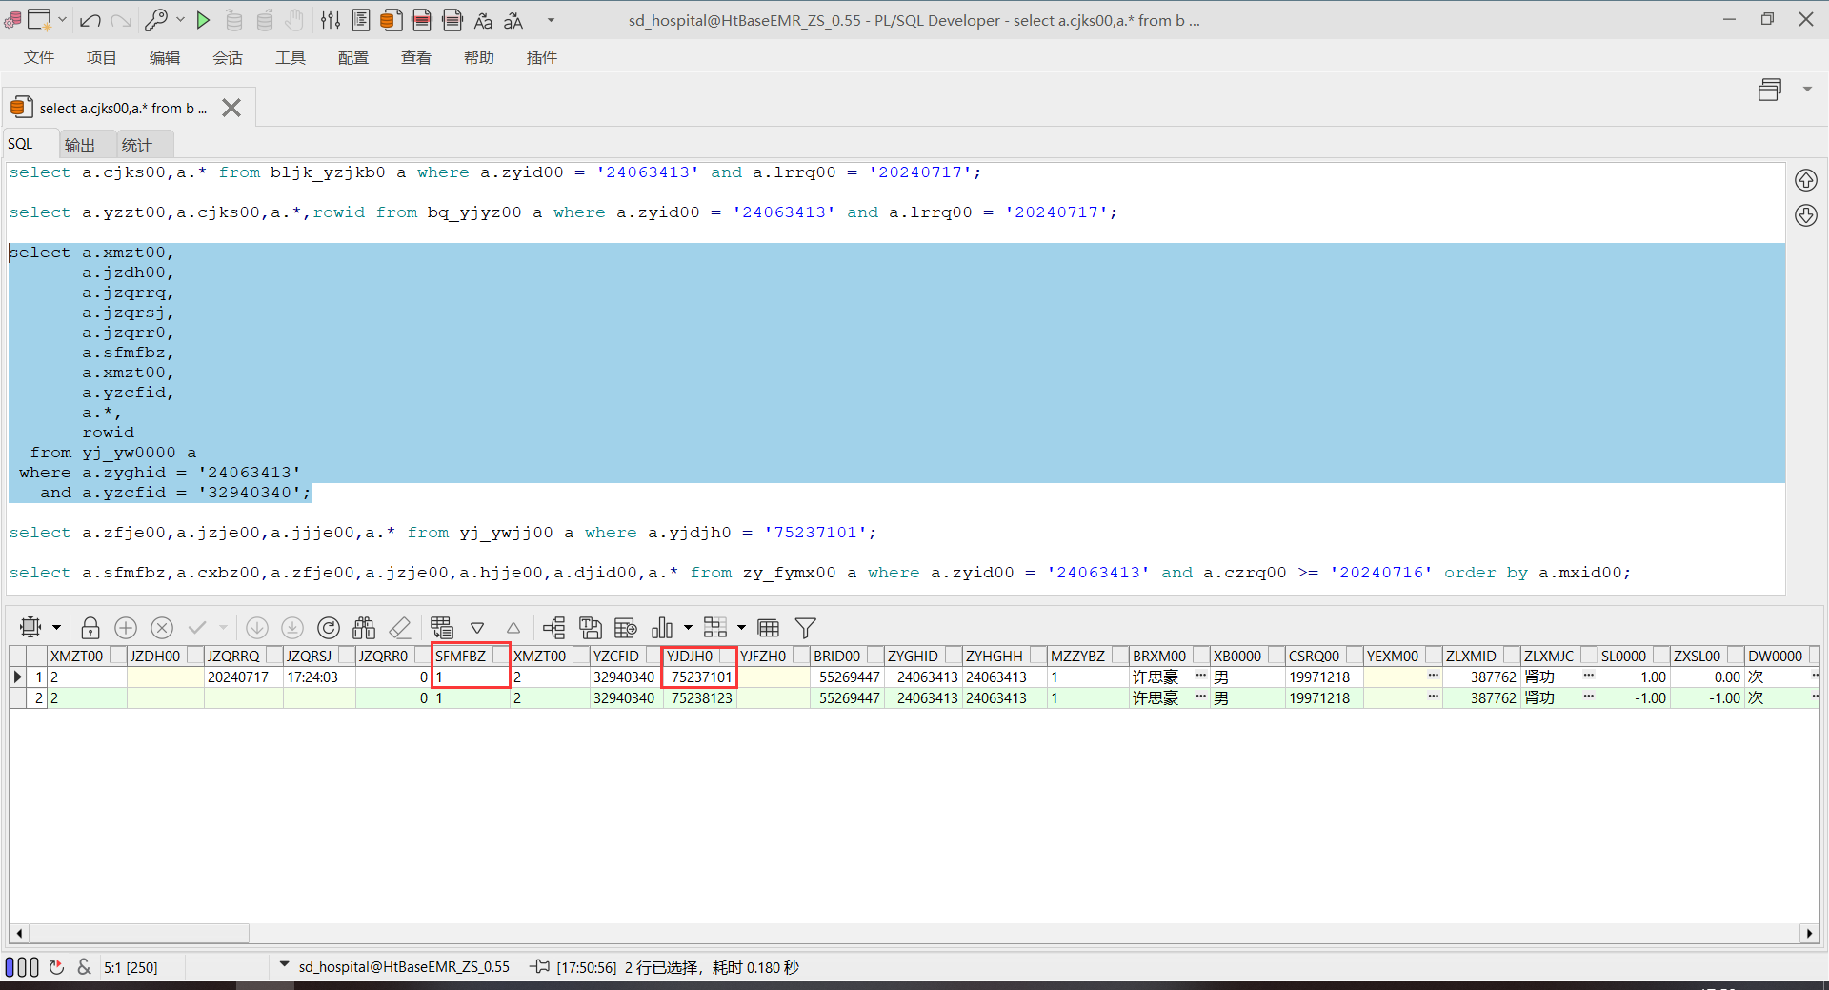This screenshot has height=990, width=1829.
Task: Open the 工具 menu
Action: [291, 58]
